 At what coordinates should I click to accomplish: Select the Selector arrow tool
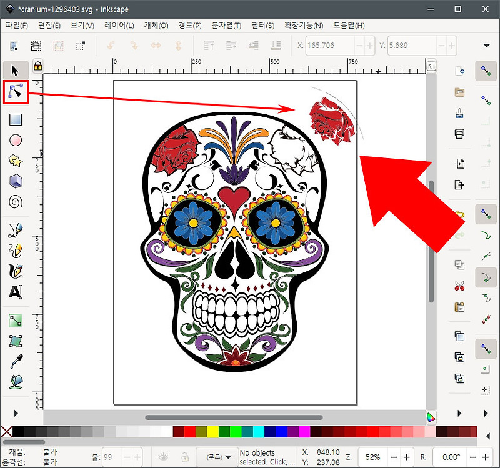coord(15,71)
